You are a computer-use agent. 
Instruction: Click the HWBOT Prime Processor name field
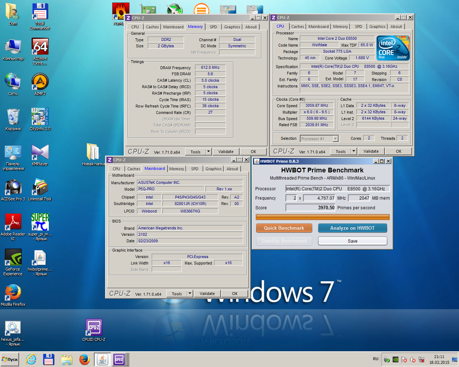[337, 189]
